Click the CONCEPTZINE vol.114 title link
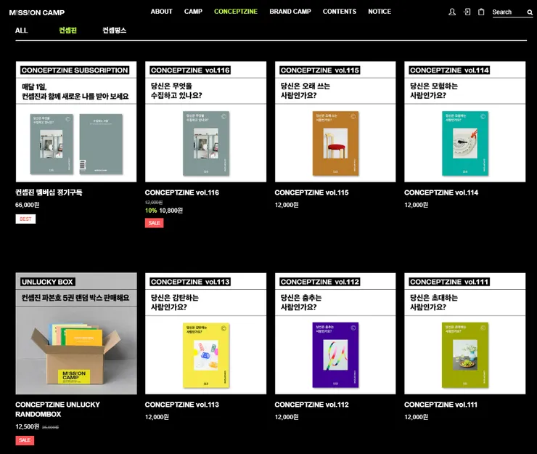537x454 pixels. (441, 192)
